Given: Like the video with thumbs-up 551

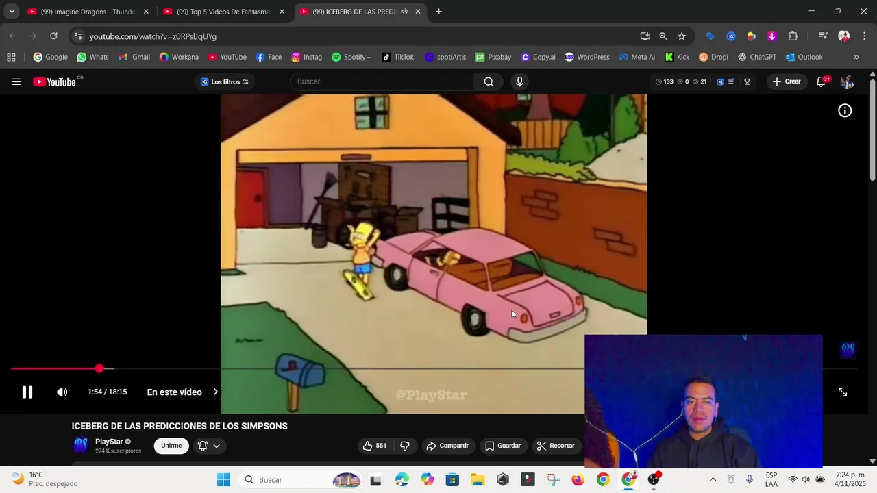Looking at the screenshot, I should (x=374, y=446).
